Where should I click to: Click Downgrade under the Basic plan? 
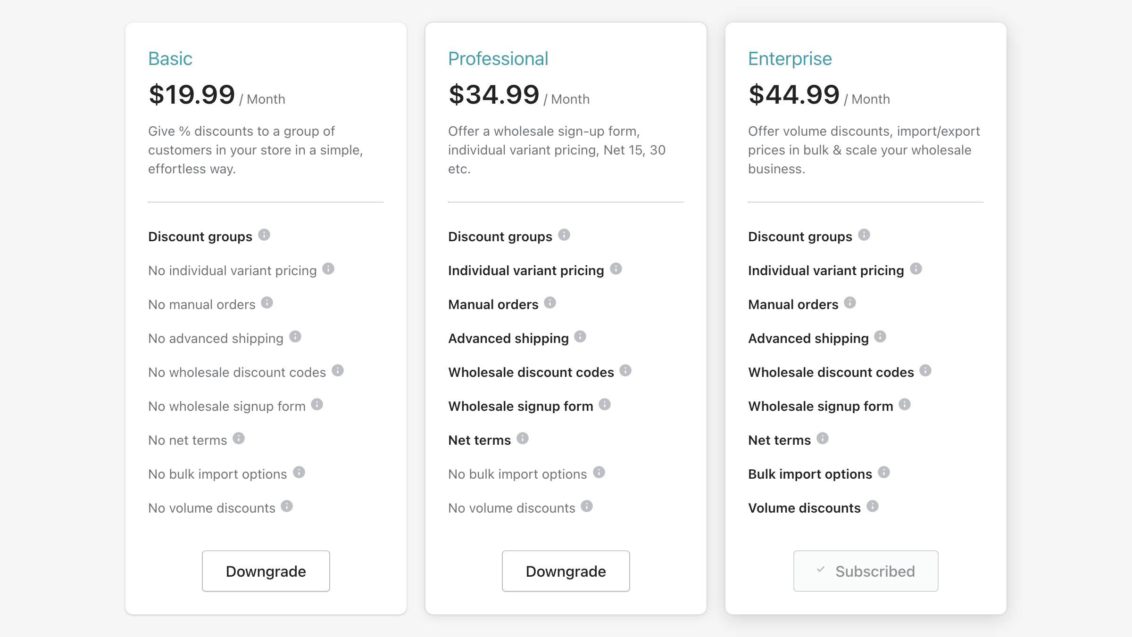point(266,571)
